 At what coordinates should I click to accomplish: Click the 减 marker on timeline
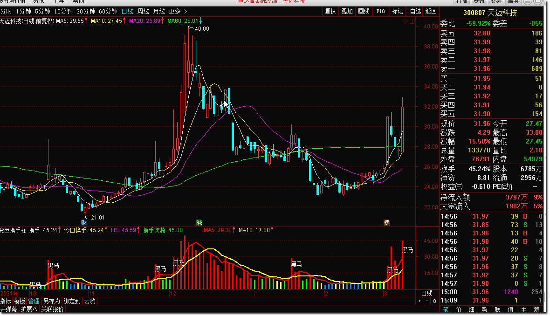coord(199,223)
